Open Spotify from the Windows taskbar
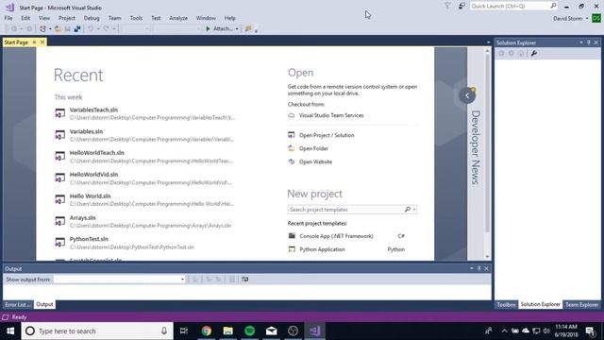The height and width of the screenshot is (340, 604). (249, 331)
